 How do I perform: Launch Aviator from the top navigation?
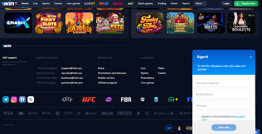[x=118, y=4]
